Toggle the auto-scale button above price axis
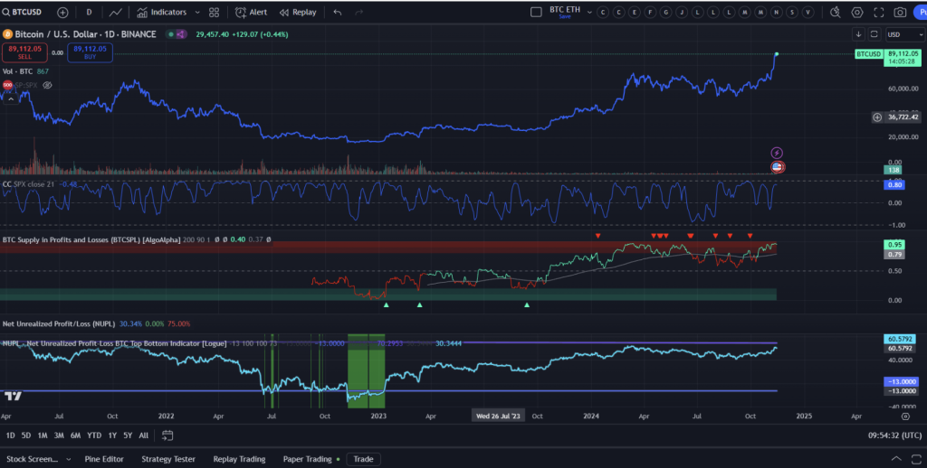 pos(874,34)
